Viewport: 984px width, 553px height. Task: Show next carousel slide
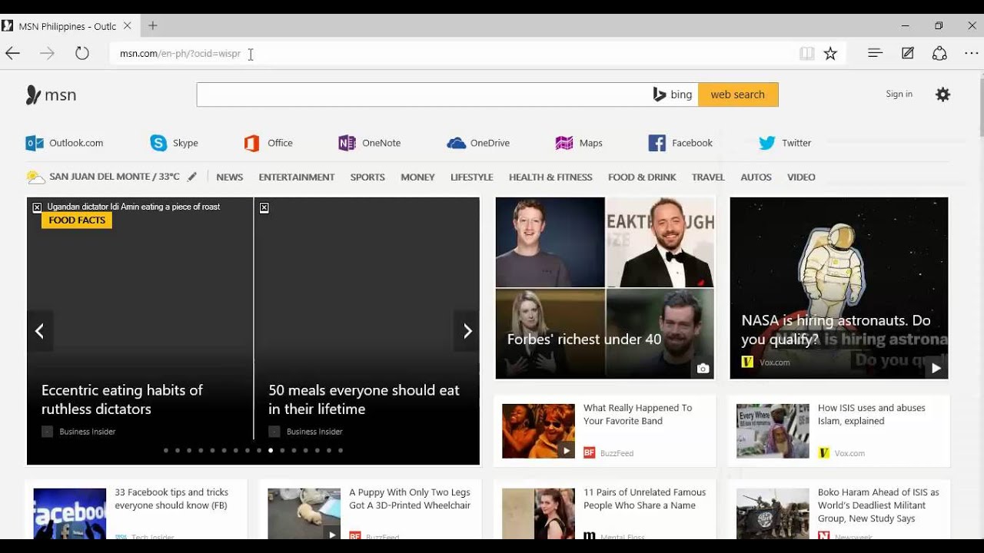pos(467,331)
